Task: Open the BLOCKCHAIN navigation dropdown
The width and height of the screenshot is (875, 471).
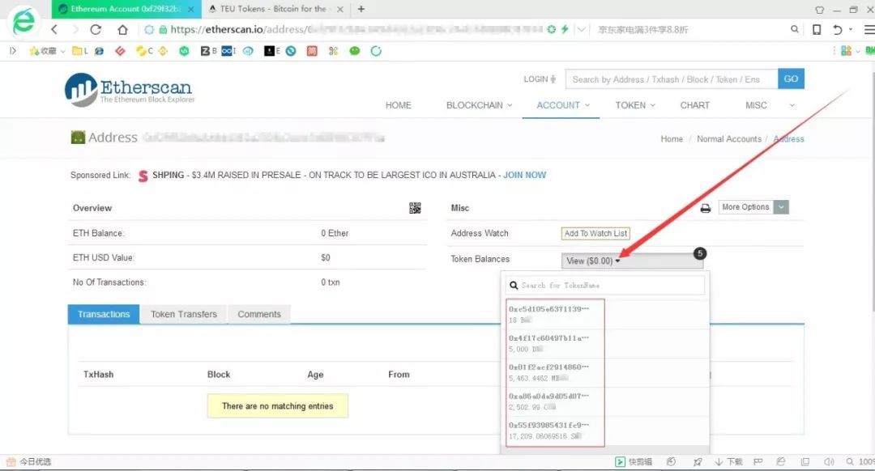Action: 479,105
